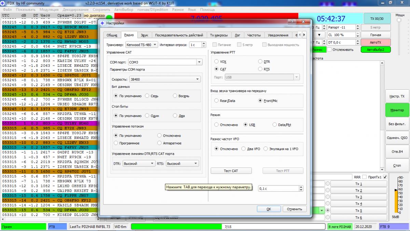Select VOX as PTT method
Viewport: 410px width, 231px height.
pyautogui.click(x=216, y=62)
